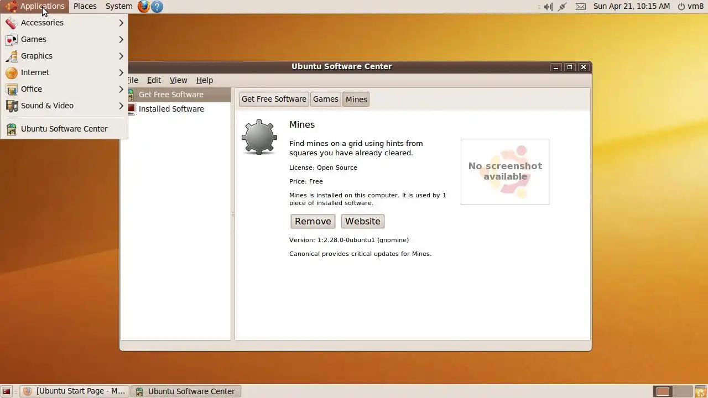Image resolution: width=708 pixels, height=398 pixels.
Task: Open the Help menu in Software Center
Action: pyautogui.click(x=205, y=80)
